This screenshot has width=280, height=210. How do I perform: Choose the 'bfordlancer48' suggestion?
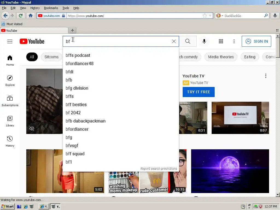[121, 63]
